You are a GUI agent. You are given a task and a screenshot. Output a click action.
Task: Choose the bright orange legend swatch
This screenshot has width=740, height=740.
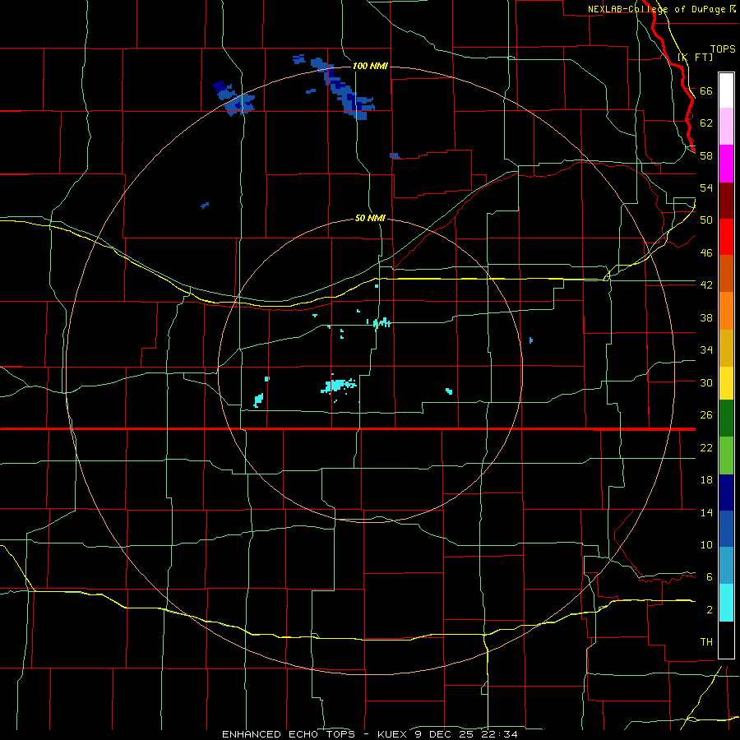click(x=726, y=311)
